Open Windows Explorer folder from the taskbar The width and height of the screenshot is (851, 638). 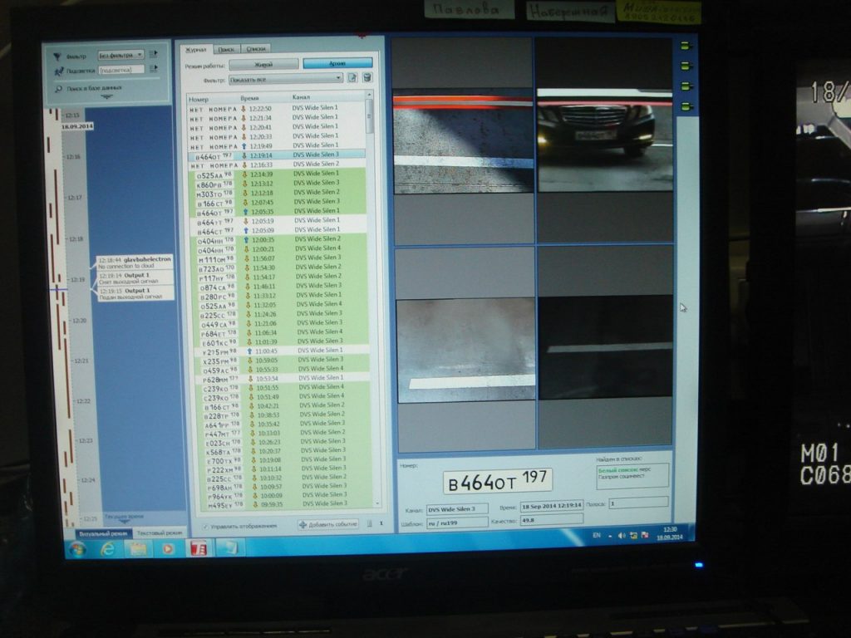(138, 549)
